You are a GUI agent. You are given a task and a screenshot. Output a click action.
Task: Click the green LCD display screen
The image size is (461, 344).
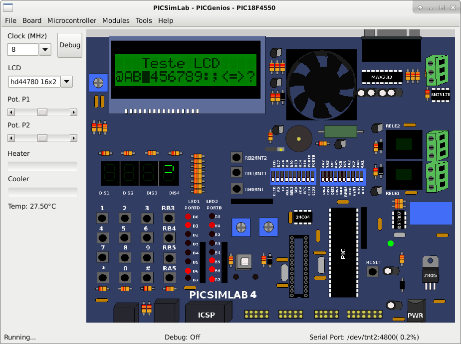pos(186,70)
